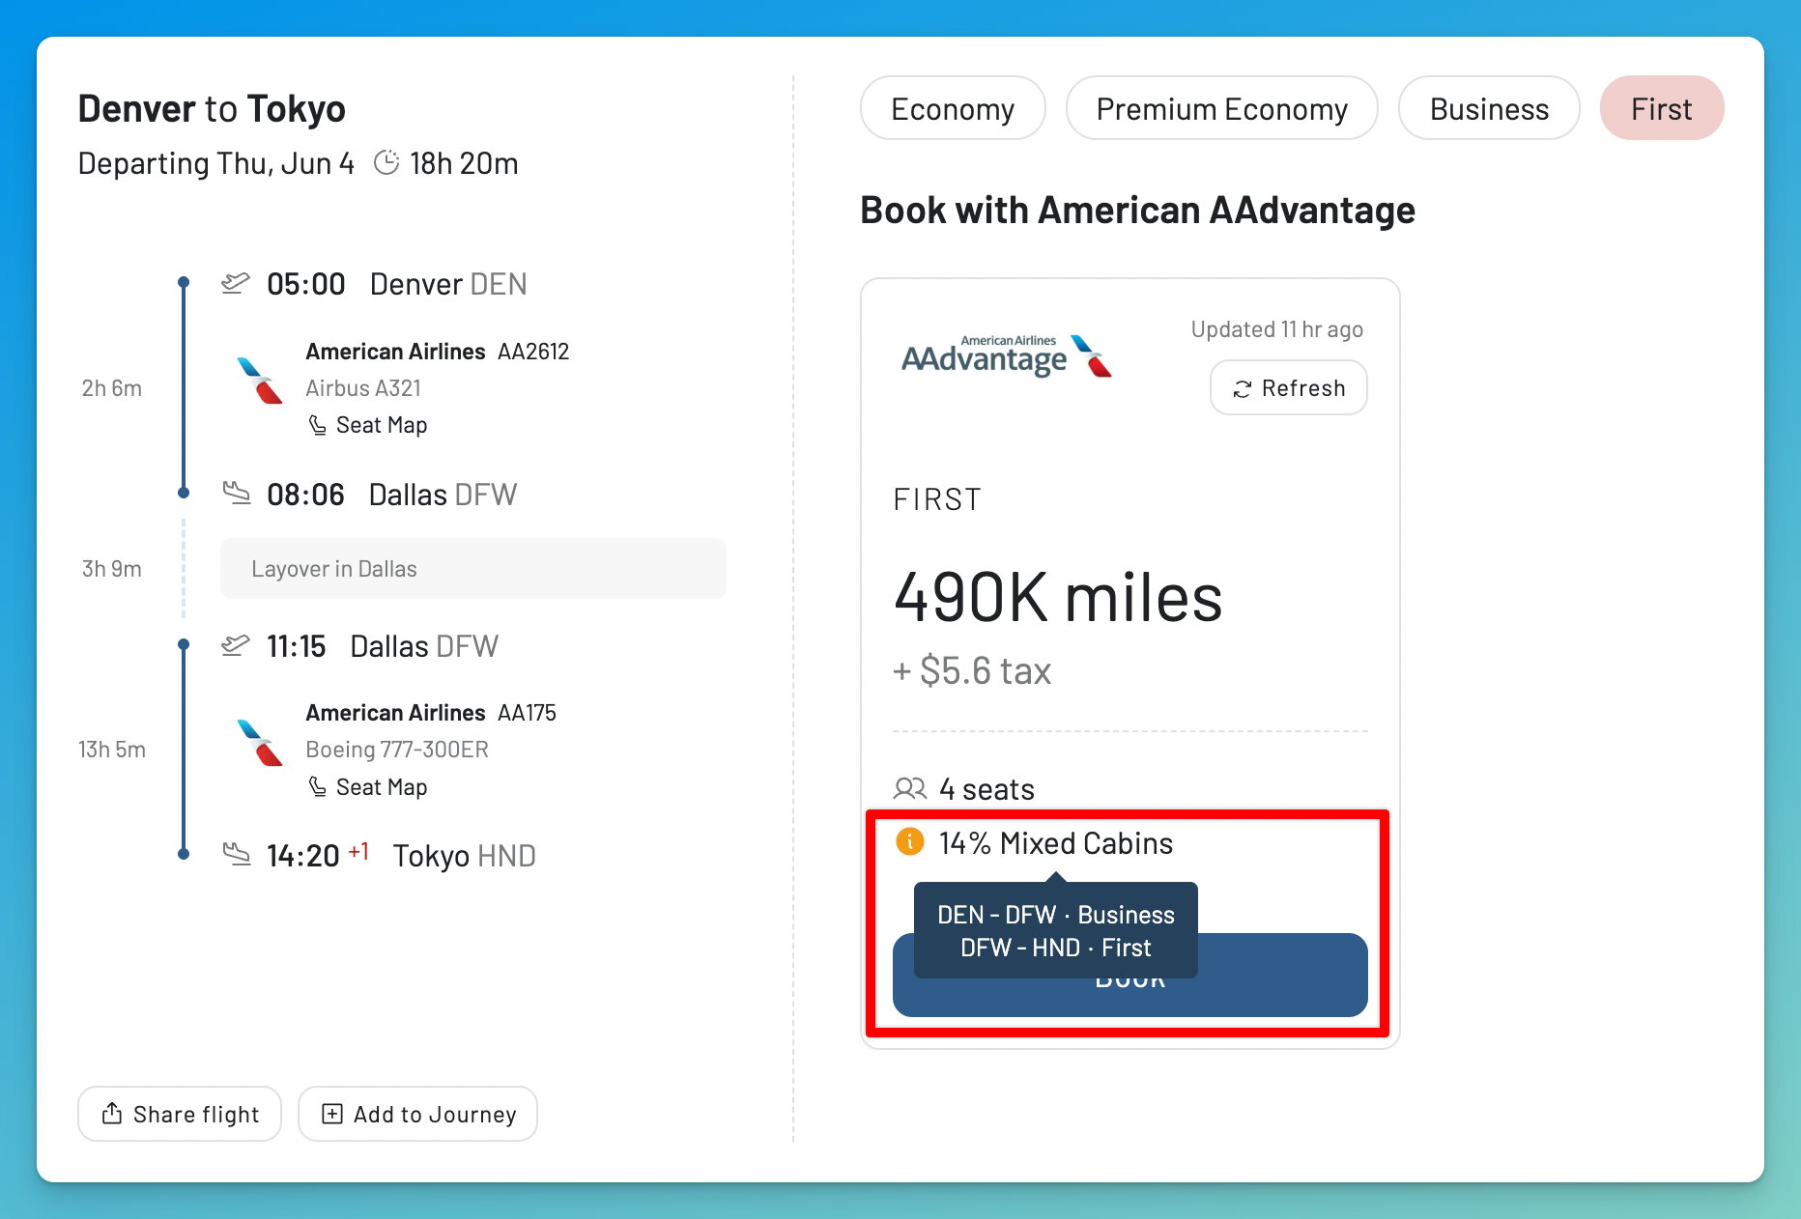
Task: Click the Airbus A321 aircraft label
Action: pyautogui.click(x=363, y=388)
